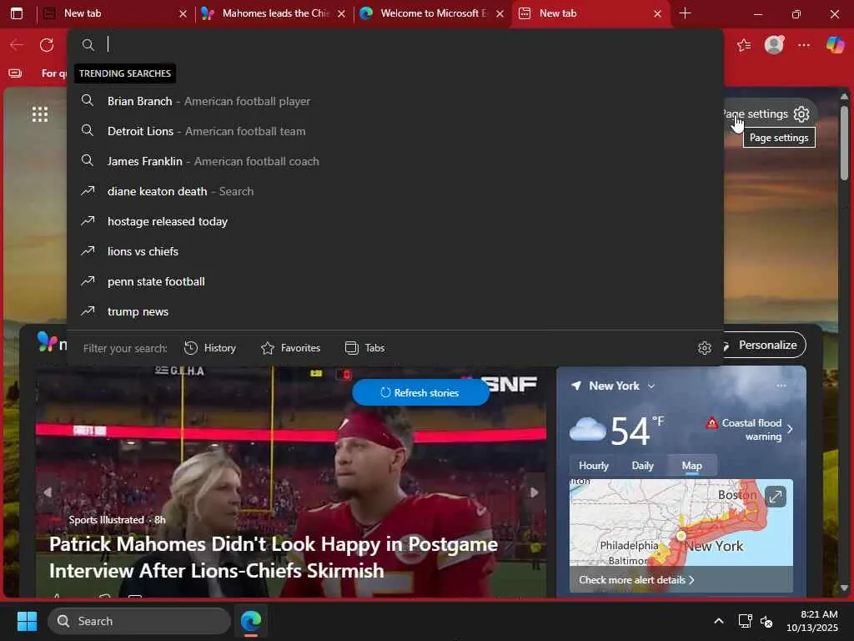Select 'Detroit Lions' trending suggestion
This screenshot has height=641, width=854.
click(x=395, y=131)
